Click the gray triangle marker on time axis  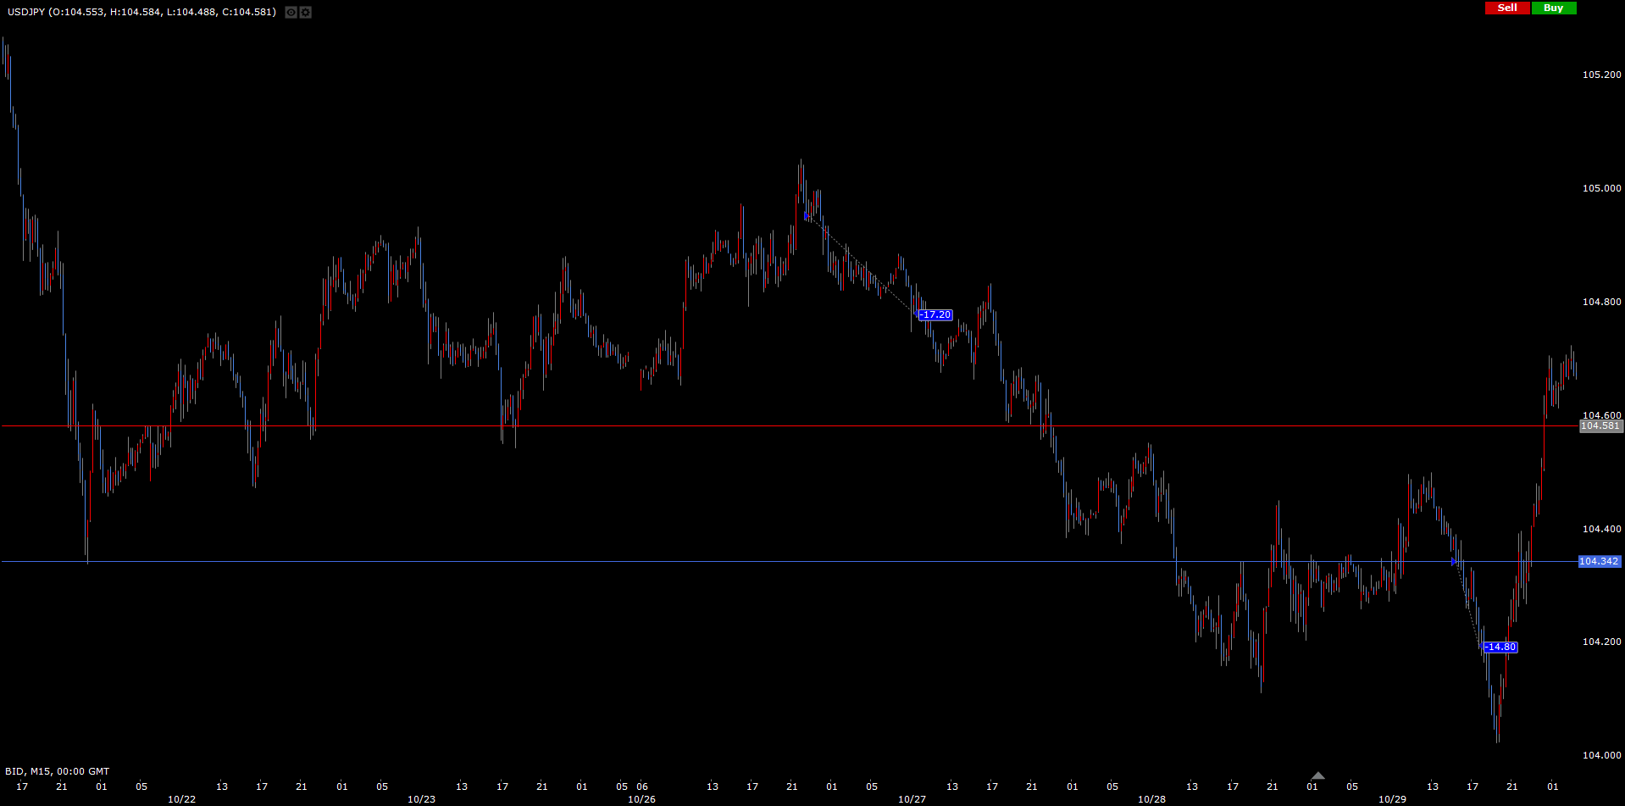(1317, 775)
